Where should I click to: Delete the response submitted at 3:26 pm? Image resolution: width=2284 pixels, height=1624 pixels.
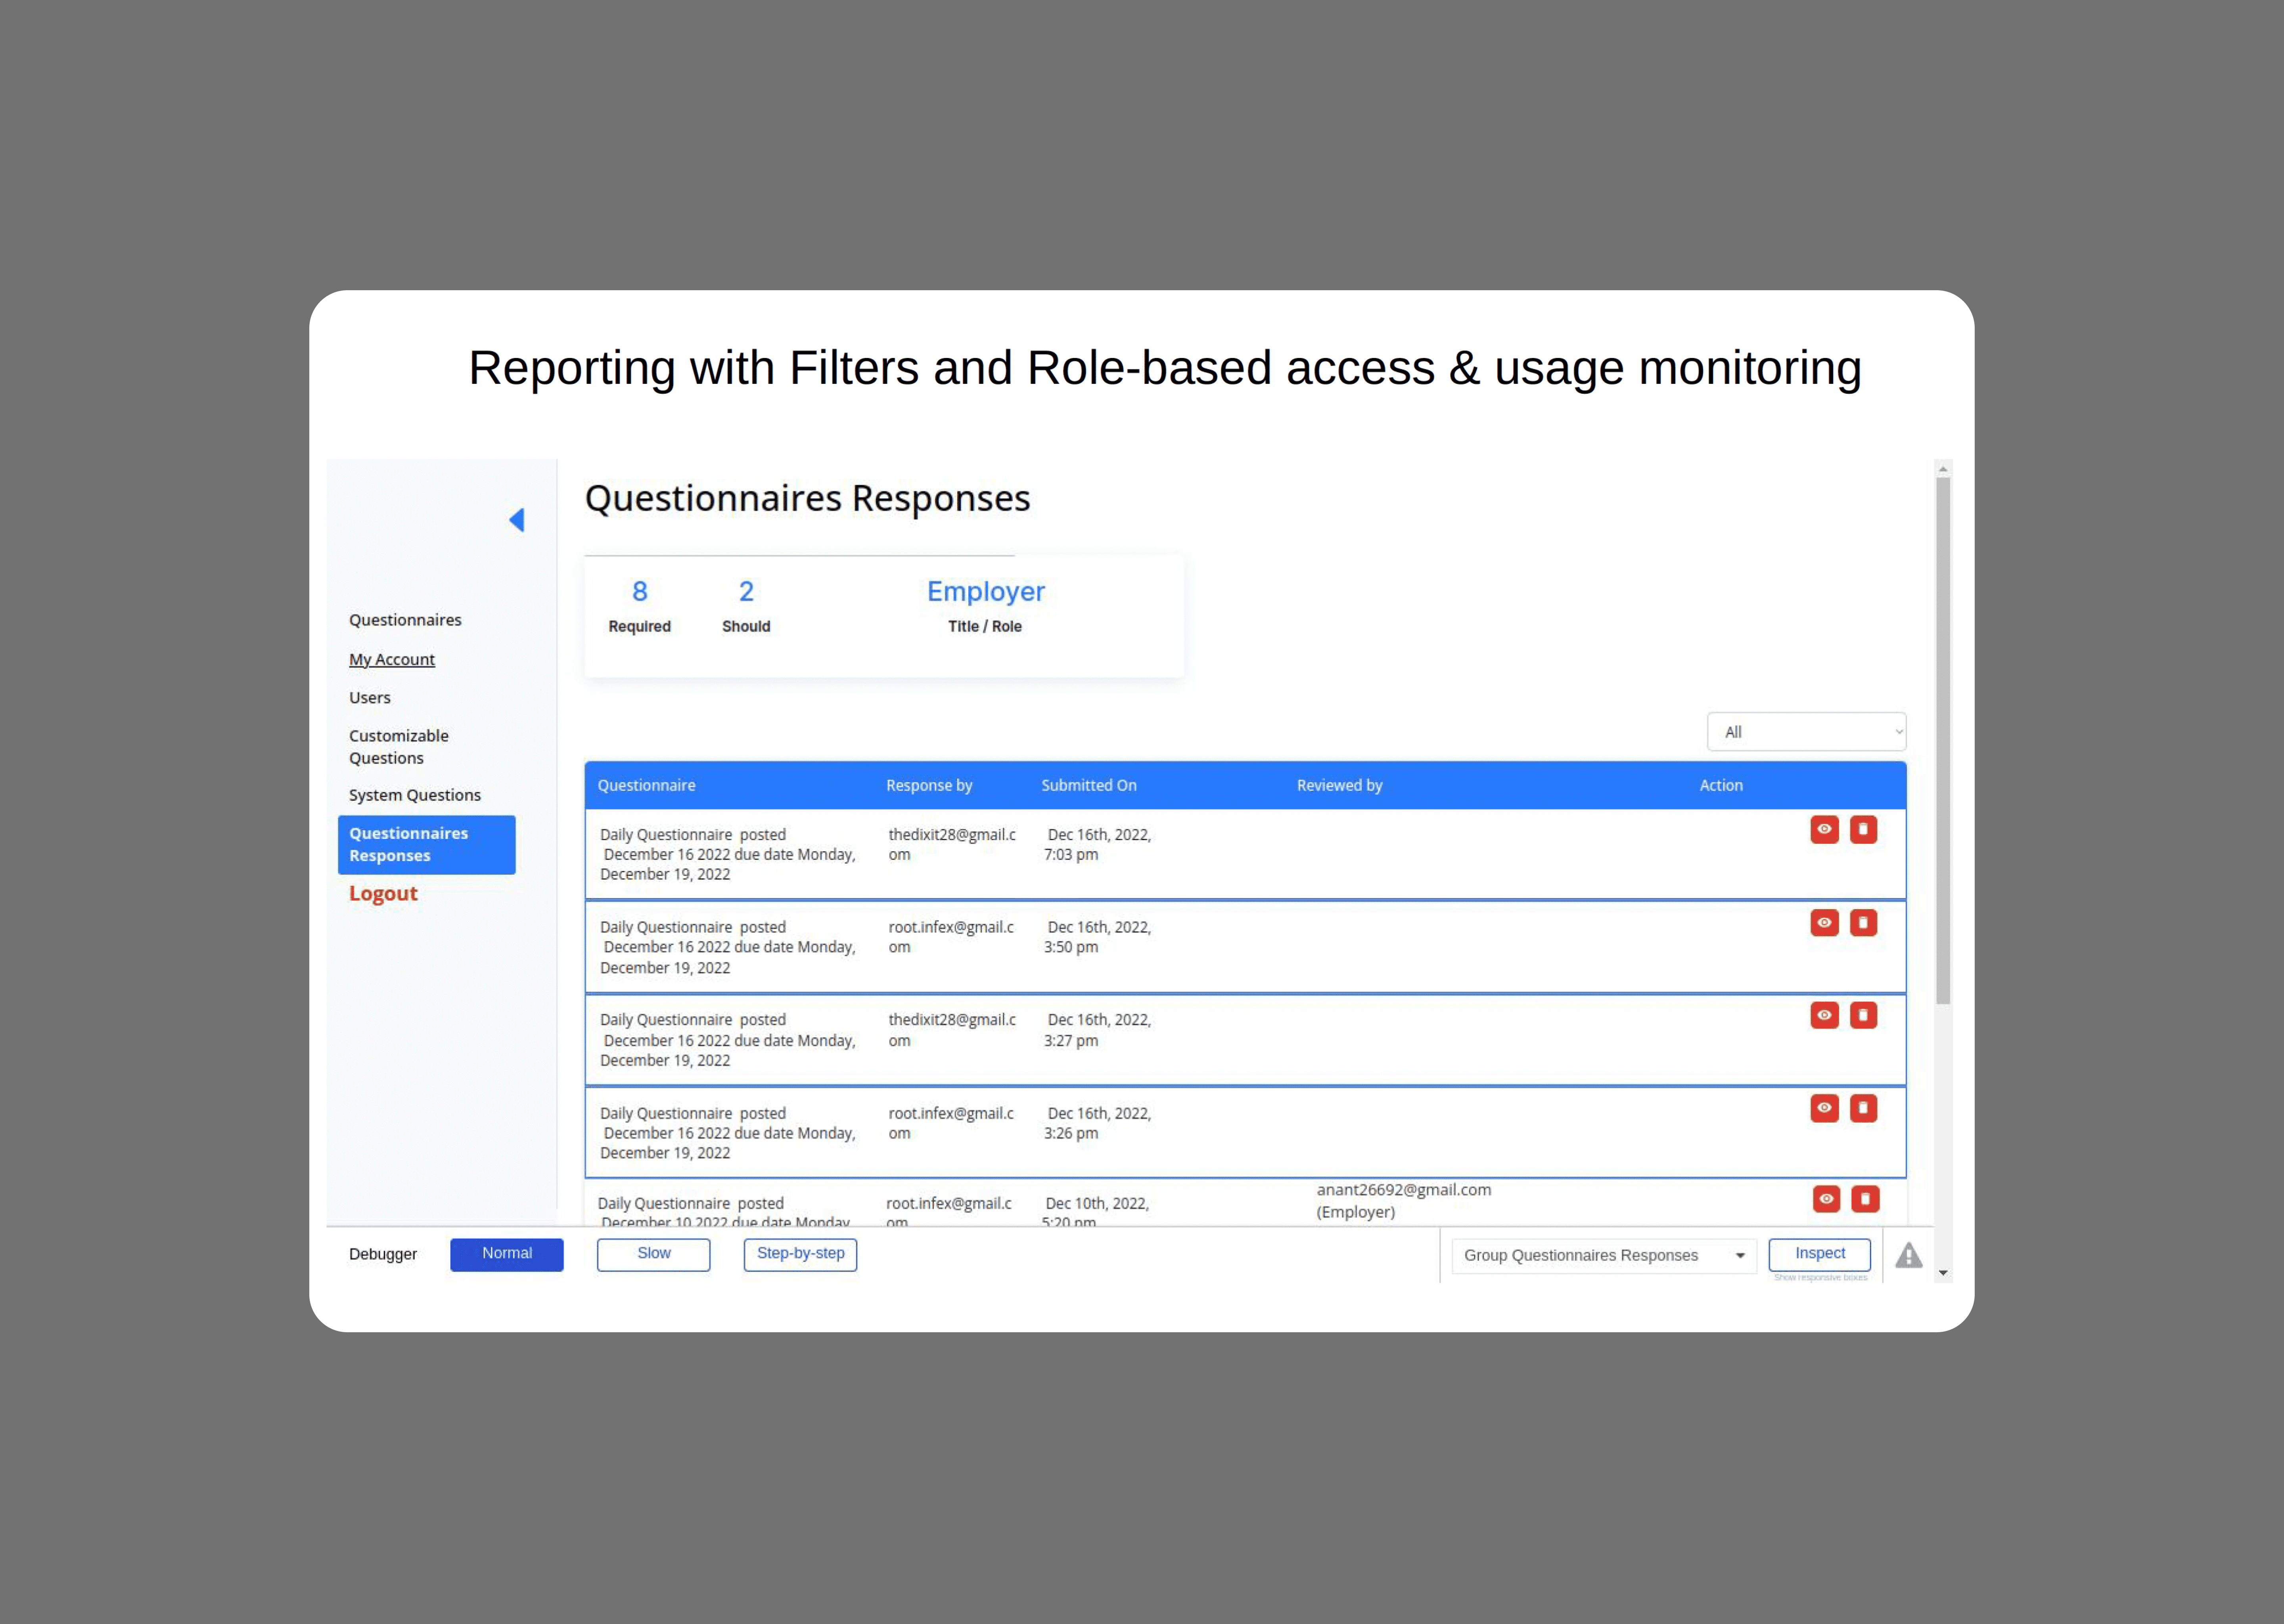[1863, 1108]
